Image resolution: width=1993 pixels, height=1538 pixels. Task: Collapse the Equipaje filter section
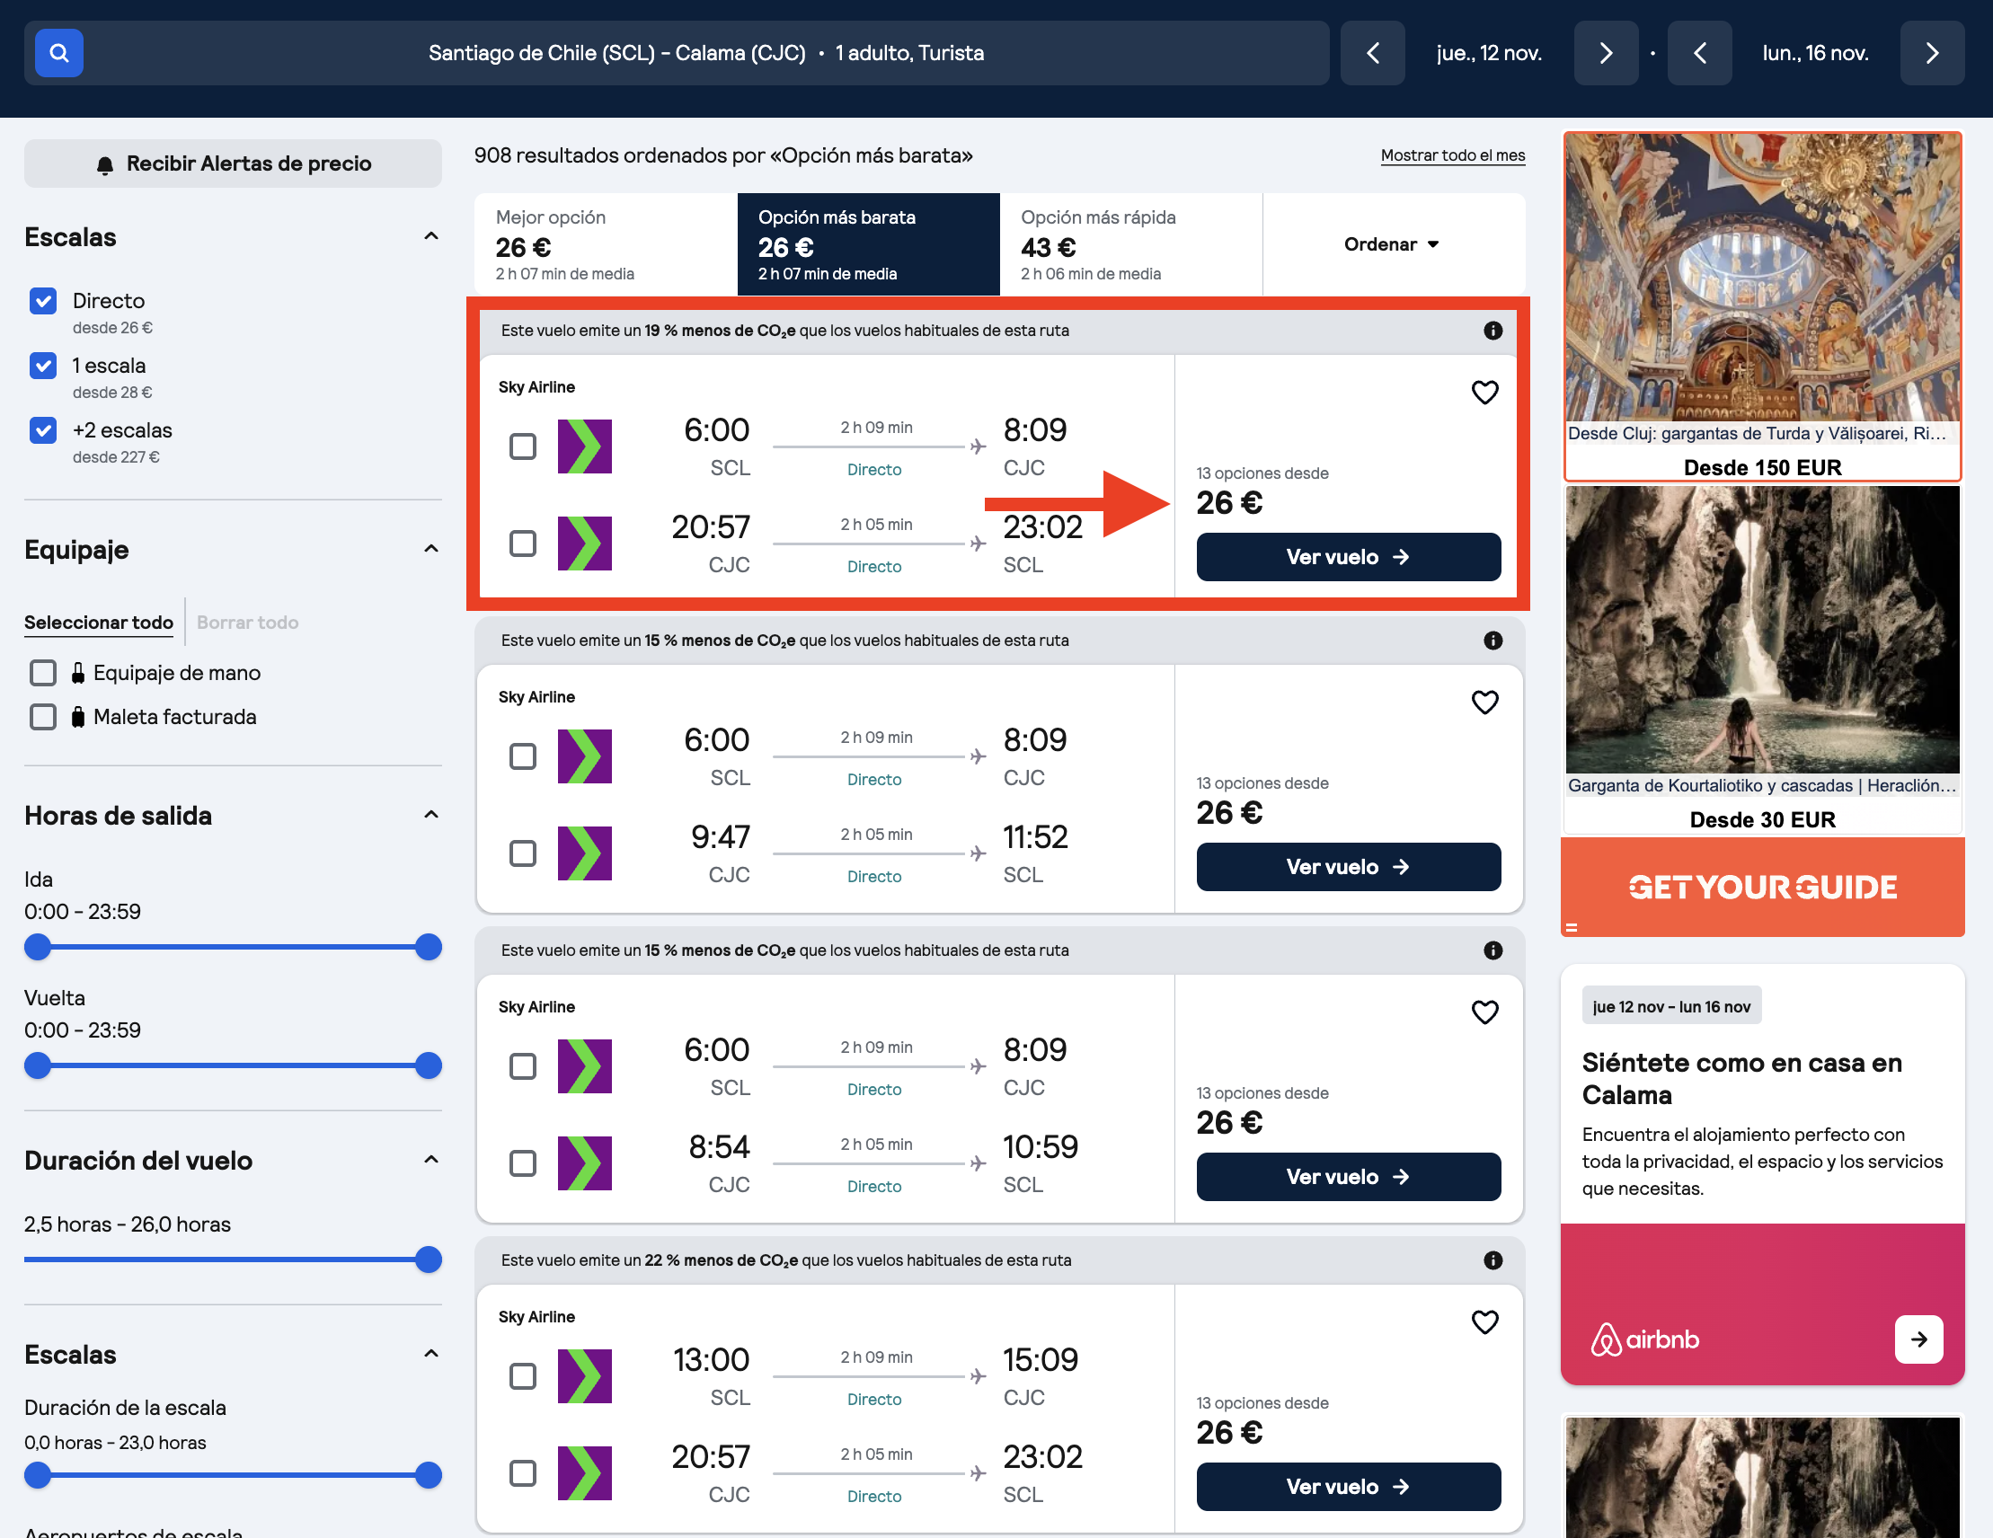tap(431, 549)
